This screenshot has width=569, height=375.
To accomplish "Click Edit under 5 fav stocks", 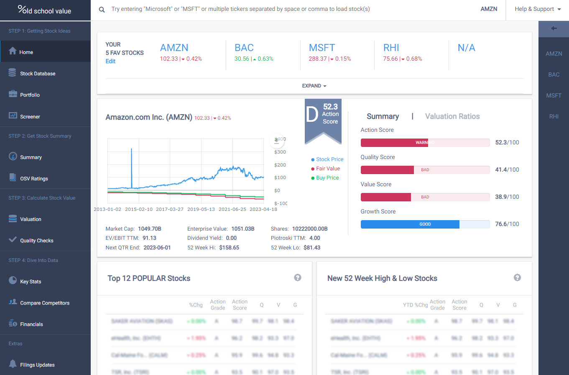I will coord(110,62).
